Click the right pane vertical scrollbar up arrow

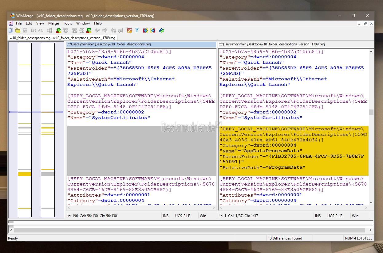coord(371,52)
